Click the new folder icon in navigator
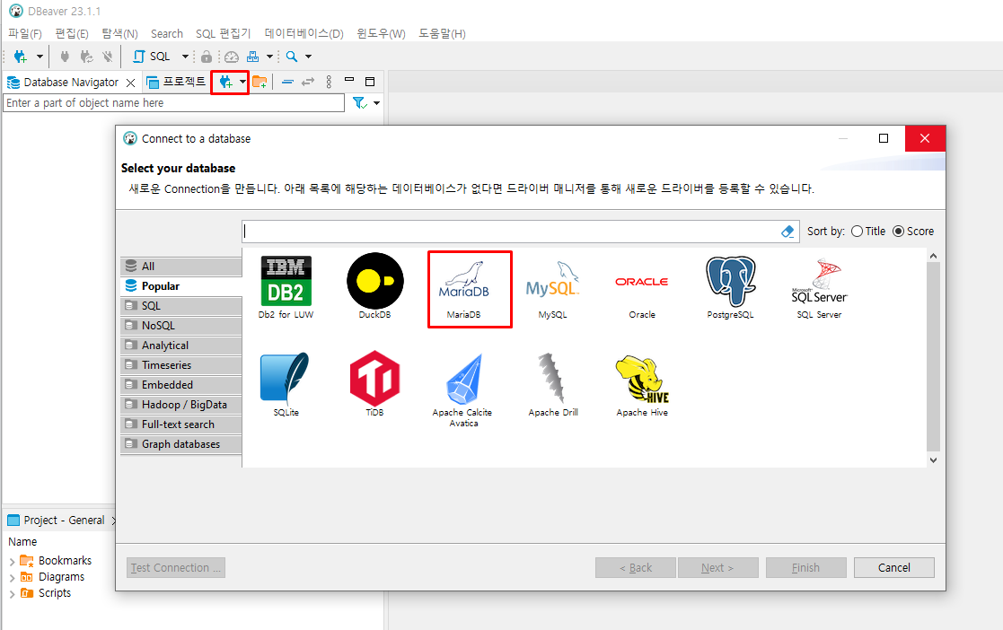 pos(260,82)
